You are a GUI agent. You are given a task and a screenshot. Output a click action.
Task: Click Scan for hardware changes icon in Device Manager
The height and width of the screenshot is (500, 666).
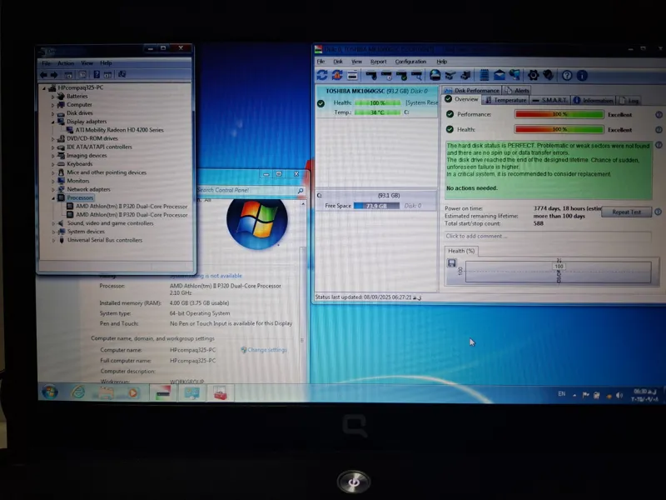click(x=122, y=75)
